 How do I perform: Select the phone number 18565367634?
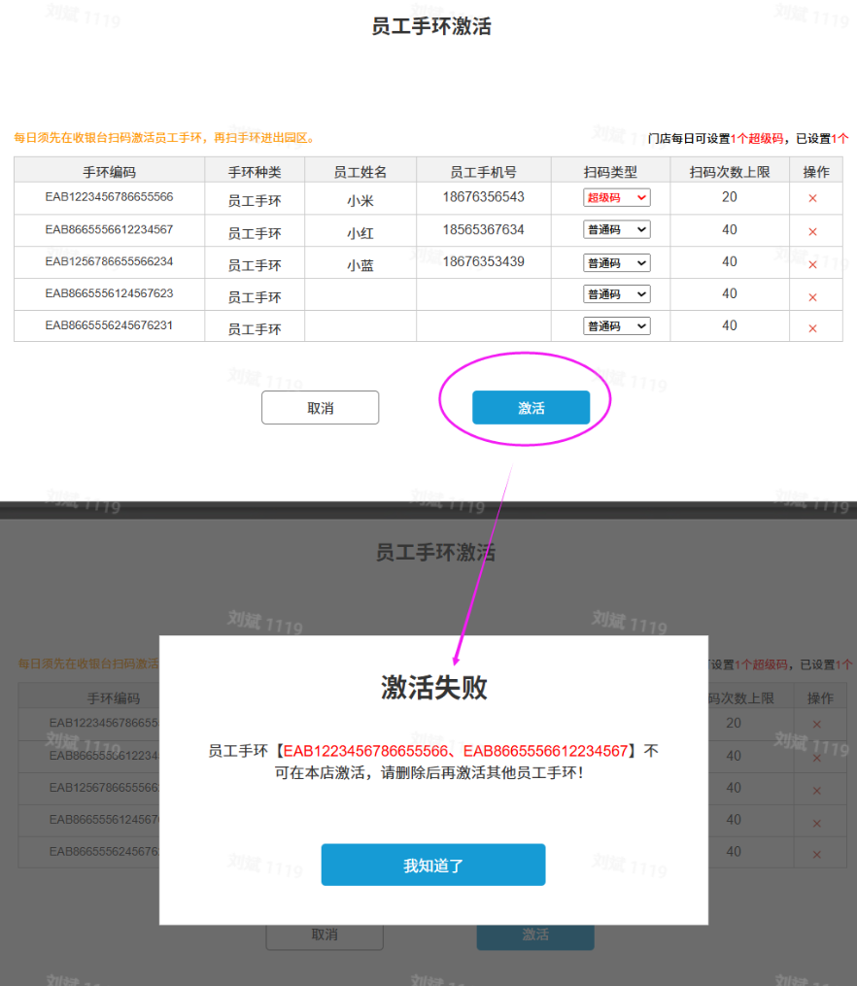pyautogui.click(x=483, y=230)
